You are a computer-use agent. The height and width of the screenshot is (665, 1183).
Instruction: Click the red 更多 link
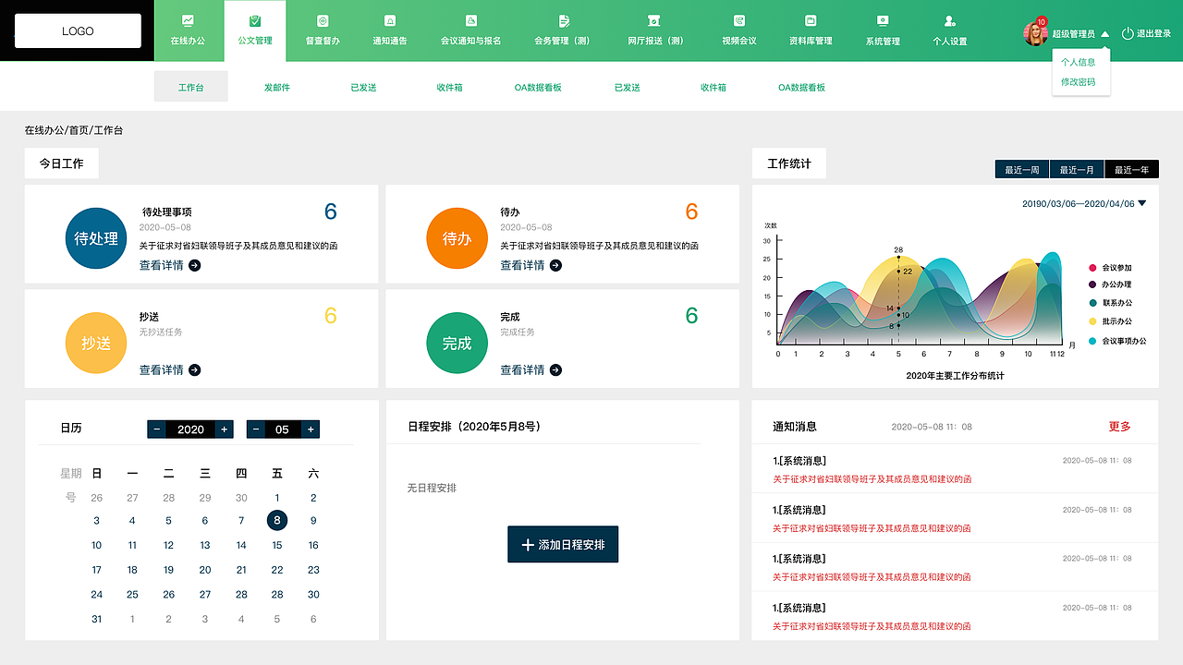click(1120, 427)
